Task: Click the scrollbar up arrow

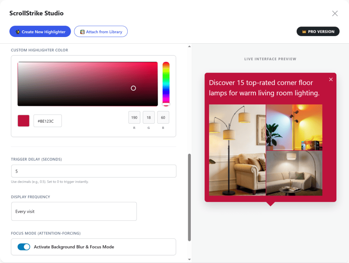Action: pos(190,46)
